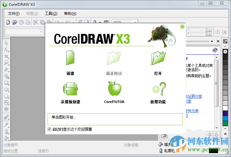The height and width of the screenshot is (157, 231).
Task: Click the 延展对象 hint link
Action: 194,96
